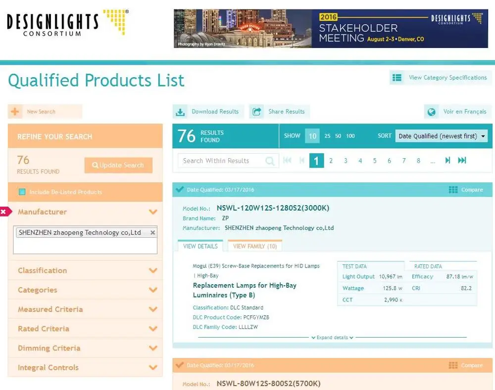
Task: Show 10 results per page
Action: pos(312,136)
